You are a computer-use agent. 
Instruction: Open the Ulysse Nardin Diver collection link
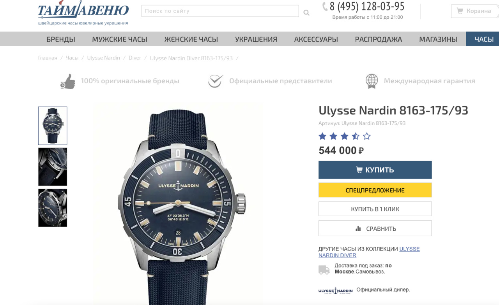pos(369,252)
